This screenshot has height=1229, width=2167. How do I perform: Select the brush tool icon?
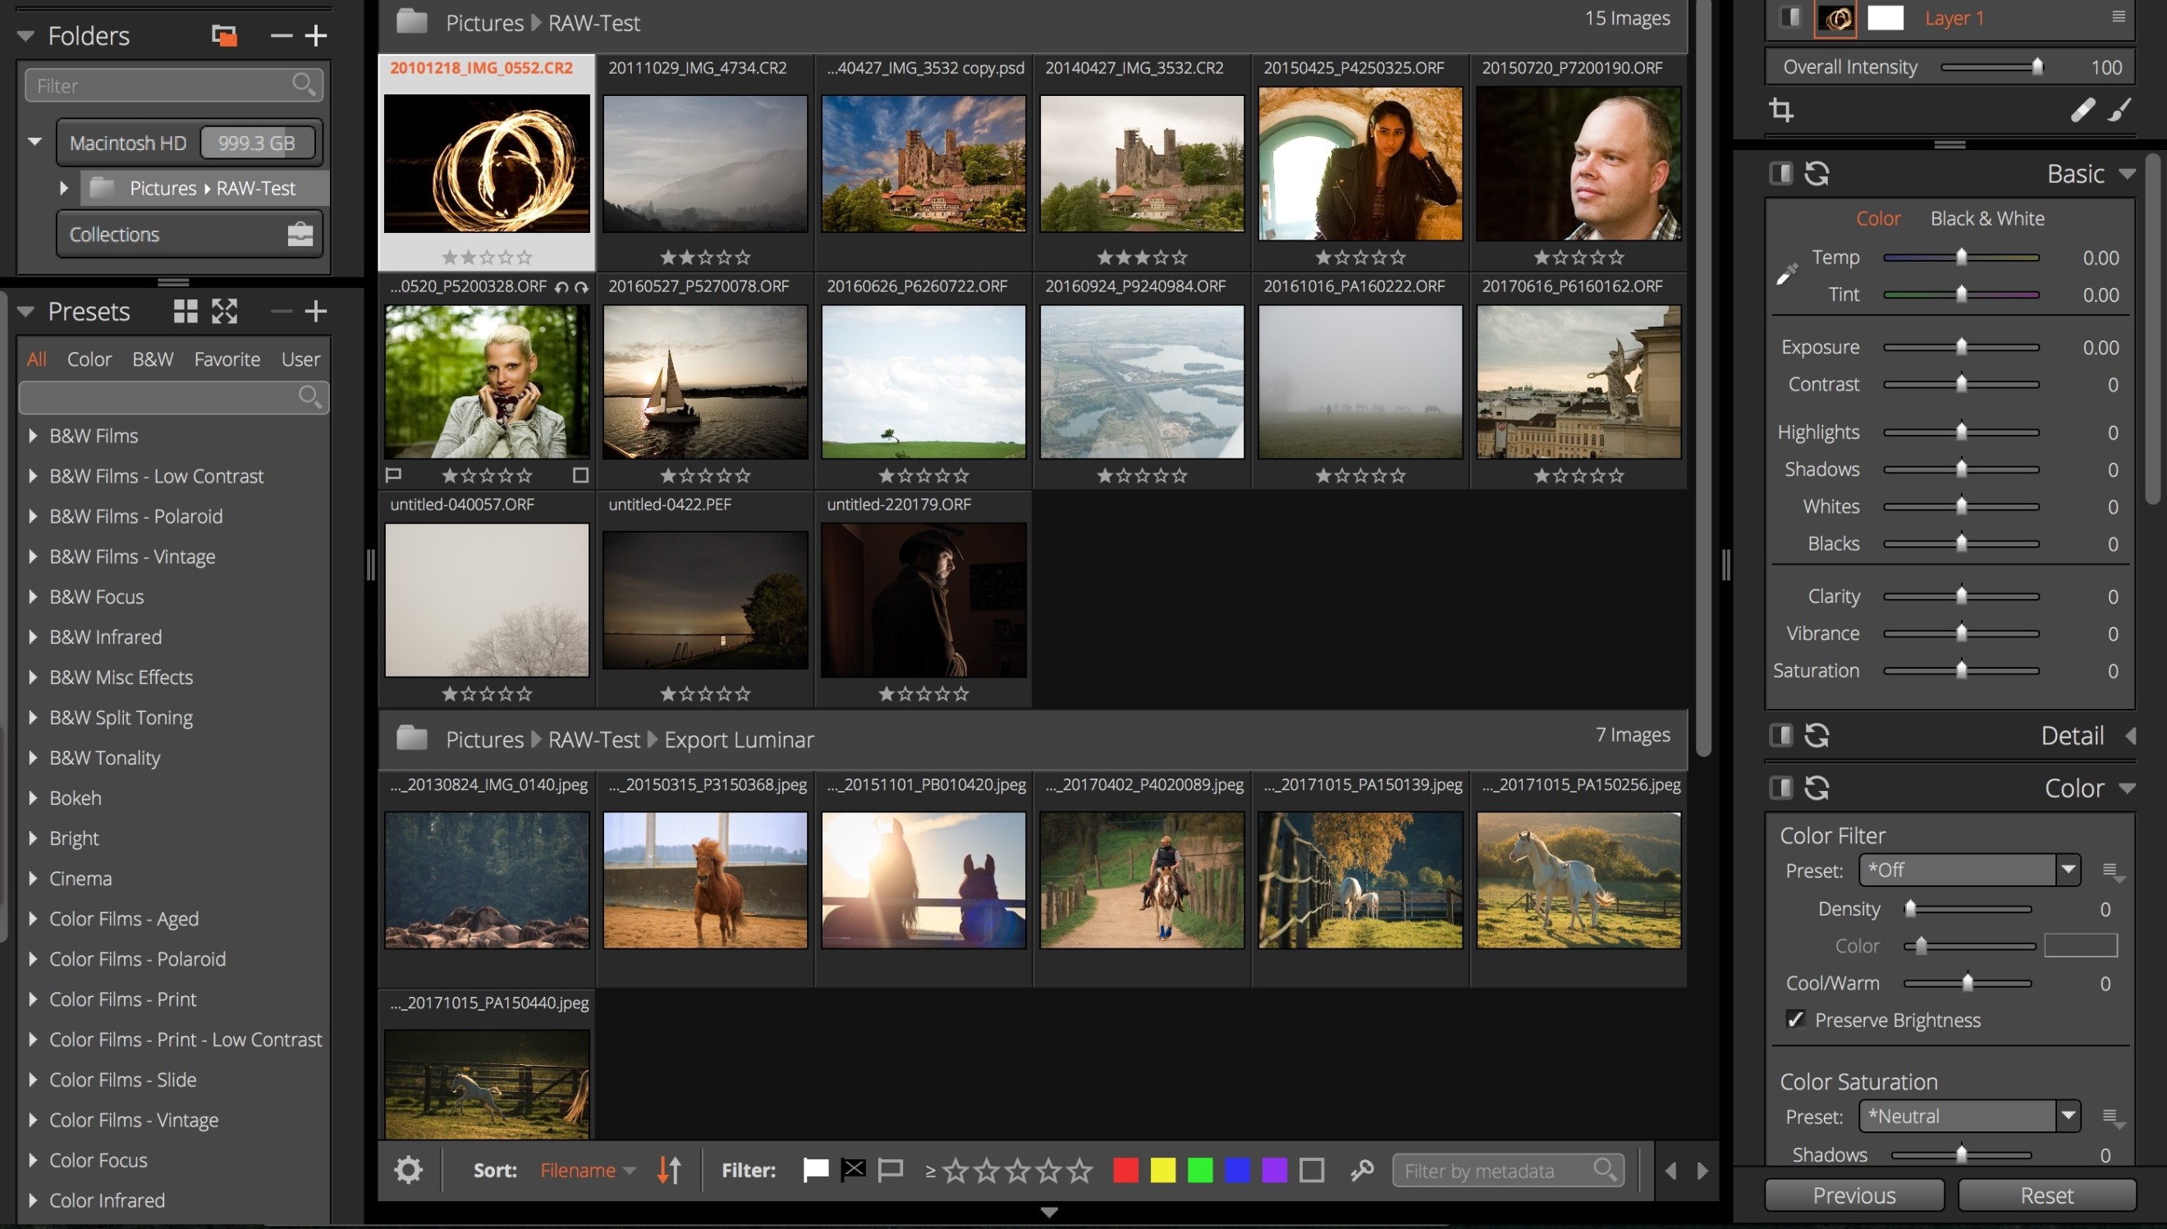click(2119, 110)
